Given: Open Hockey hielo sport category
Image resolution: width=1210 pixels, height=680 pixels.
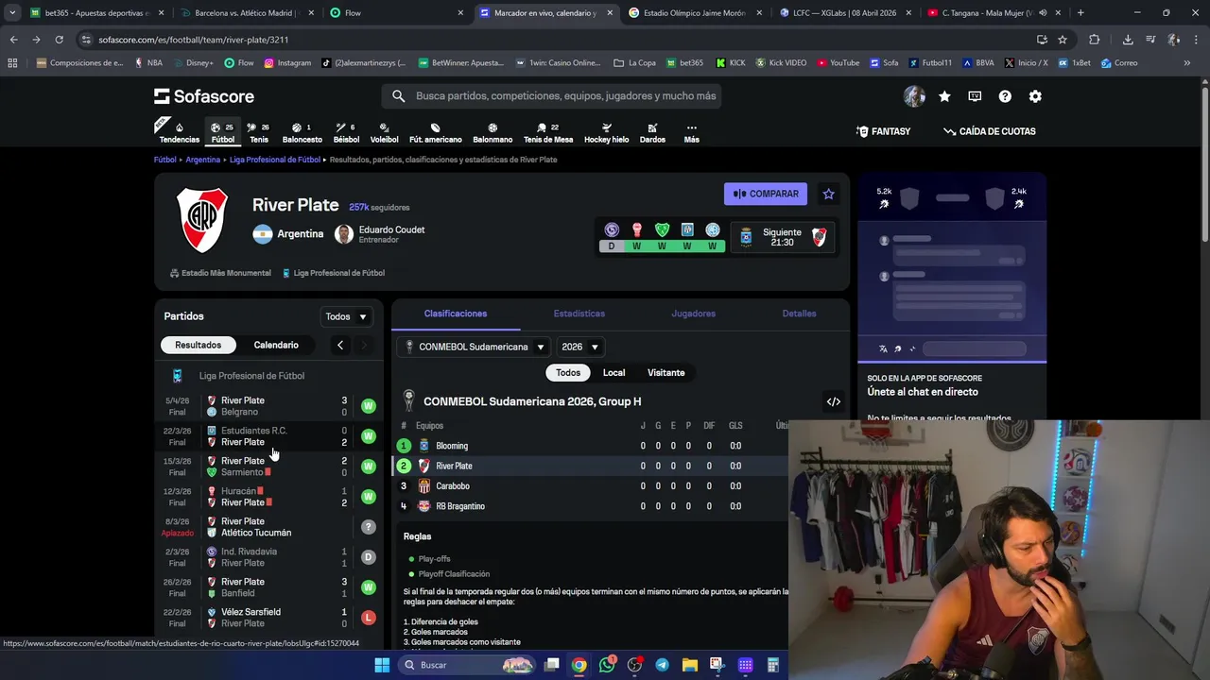Looking at the screenshot, I should tap(606, 132).
